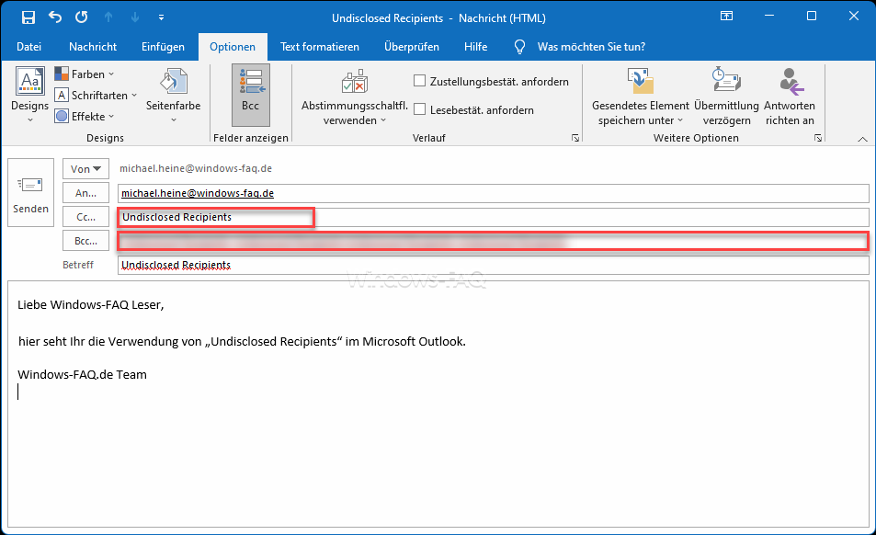Viewport: 876px width, 535px height.
Task: Click the Cc... button
Action: [x=85, y=217]
